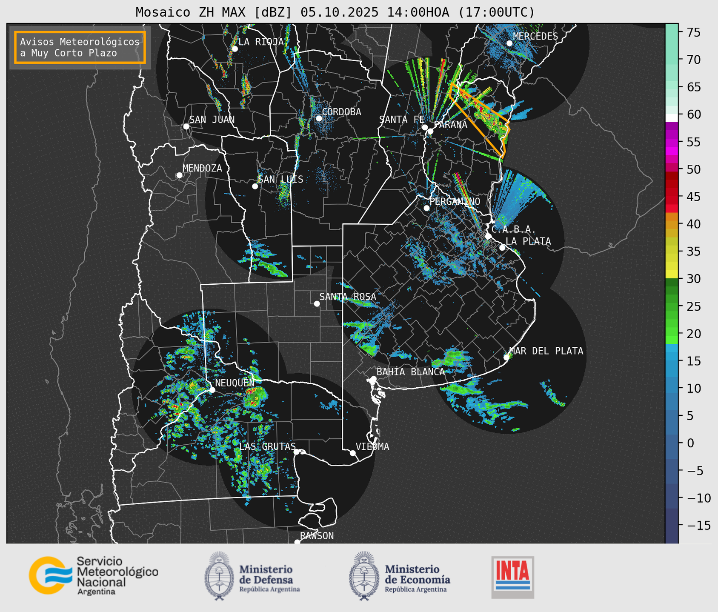
Task: Select the VIEDMA city label
Action: pos(372,446)
